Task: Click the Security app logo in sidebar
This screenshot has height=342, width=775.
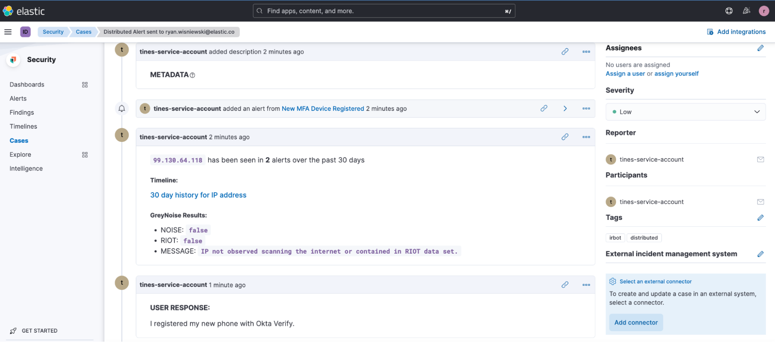Action: (13, 60)
